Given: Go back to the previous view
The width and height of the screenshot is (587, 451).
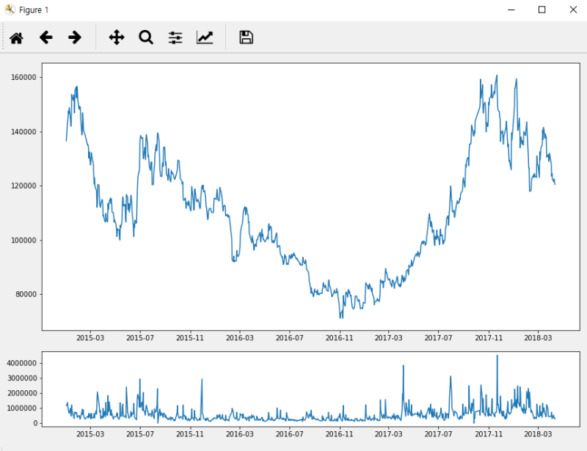Looking at the screenshot, I should coord(45,37).
